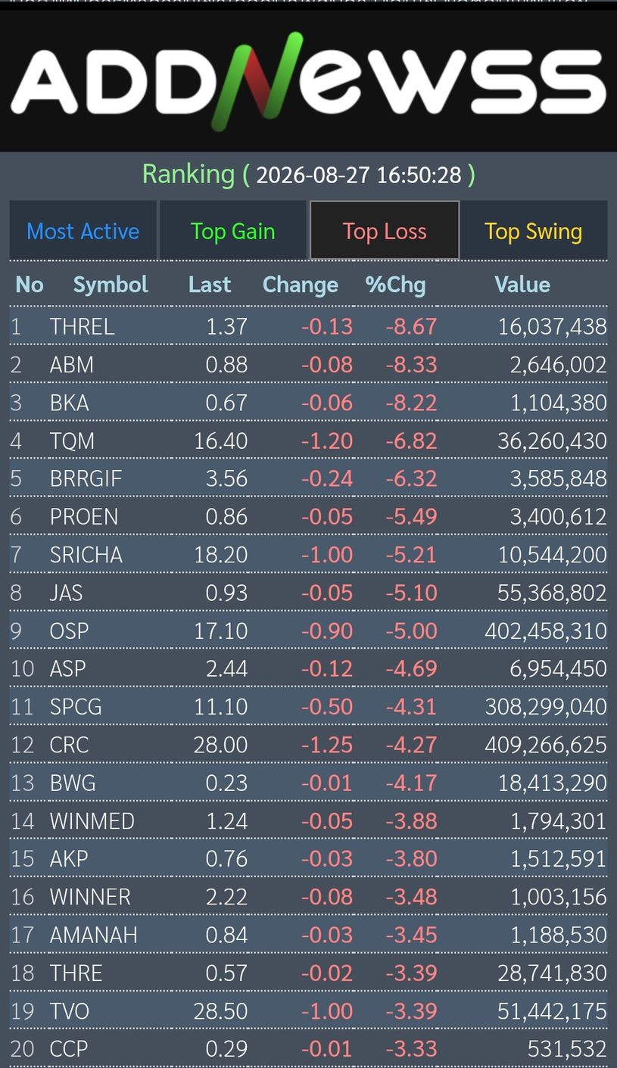
Task: Sort by the %Chg column header
Action: click(395, 285)
